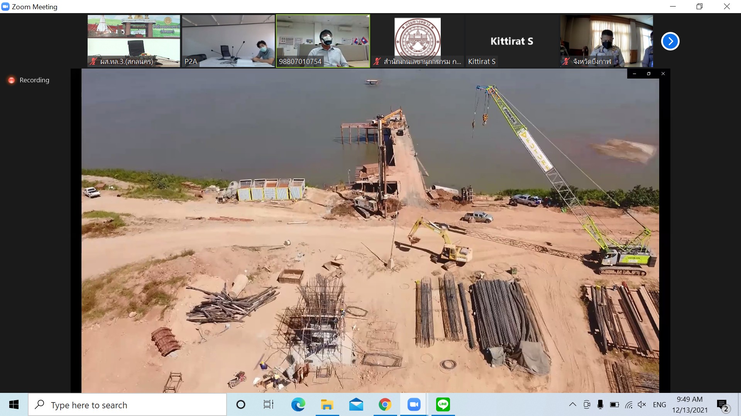The width and height of the screenshot is (741, 416).
Task: Expand the hidden system tray icons
Action: [x=573, y=404]
